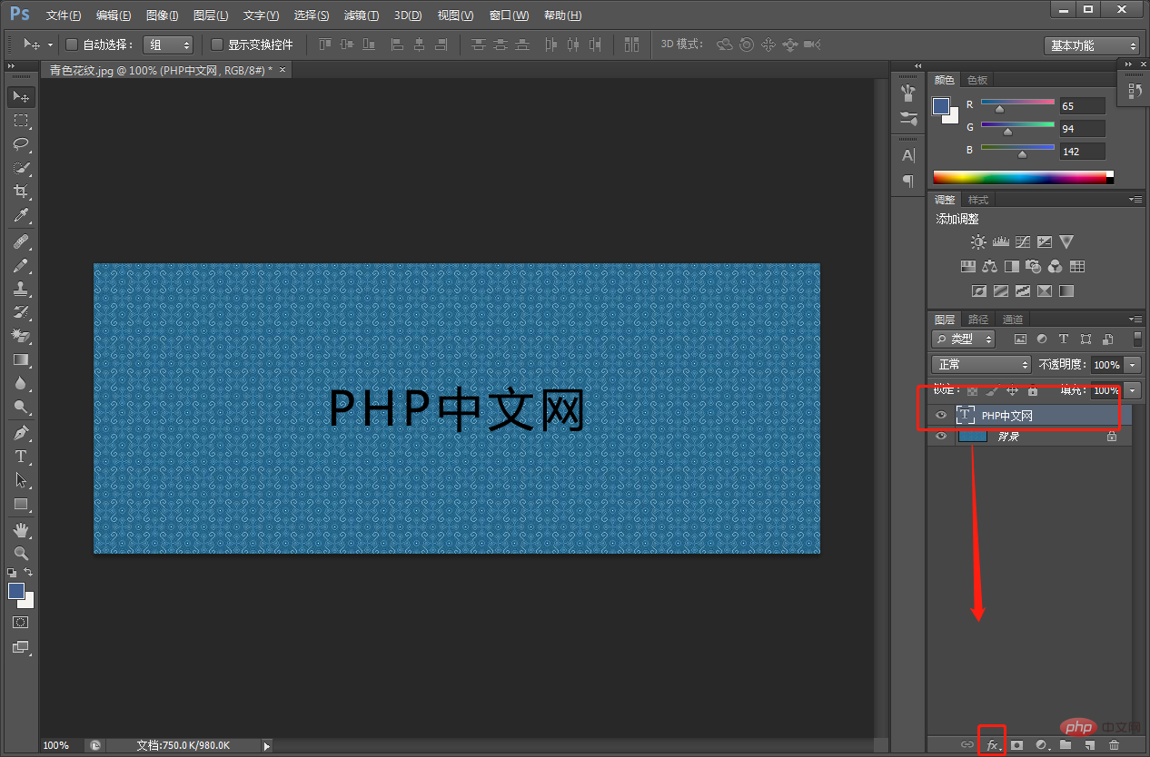Switch to the 通道 tab
Image resolution: width=1150 pixels, height=757 pixels.
(1013, 320)
